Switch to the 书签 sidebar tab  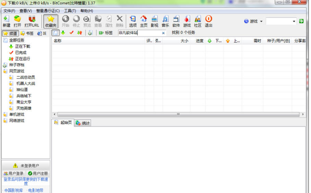coord(27,33)
